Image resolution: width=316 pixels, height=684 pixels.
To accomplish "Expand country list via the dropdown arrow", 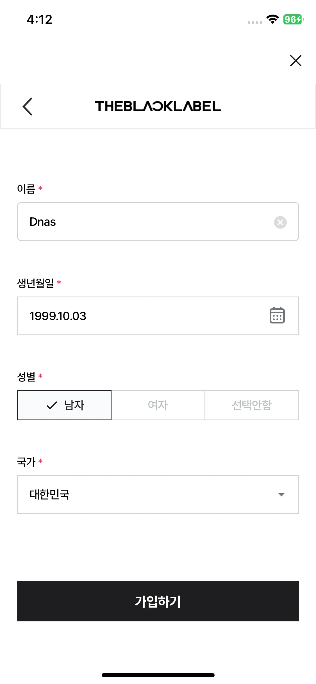I will (281, 494).
